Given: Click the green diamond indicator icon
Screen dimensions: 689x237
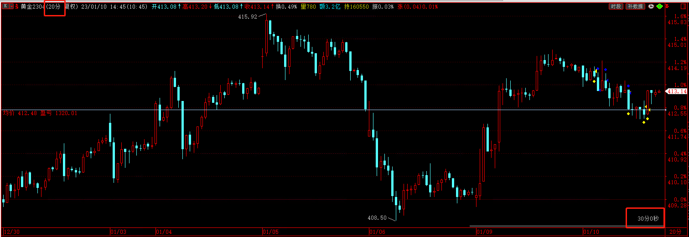Looking at the screenshot, I should [x=659, y=6].
